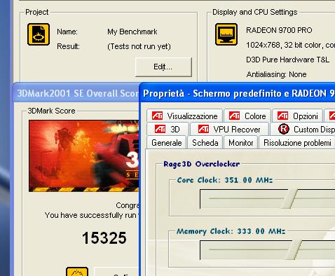Open the Risoluzione problemi tab
Screen dimensions: 335x276
(297, 143)
